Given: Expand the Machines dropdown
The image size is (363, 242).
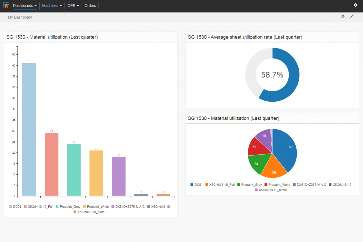Looking at the screenshot, I should pyautogui.click(x=52, y=5).
